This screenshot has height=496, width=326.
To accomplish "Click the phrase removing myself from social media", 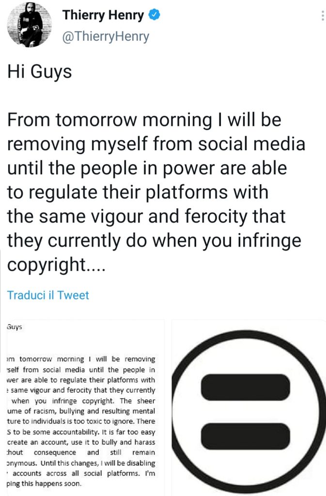I will (x=156, y=144).
